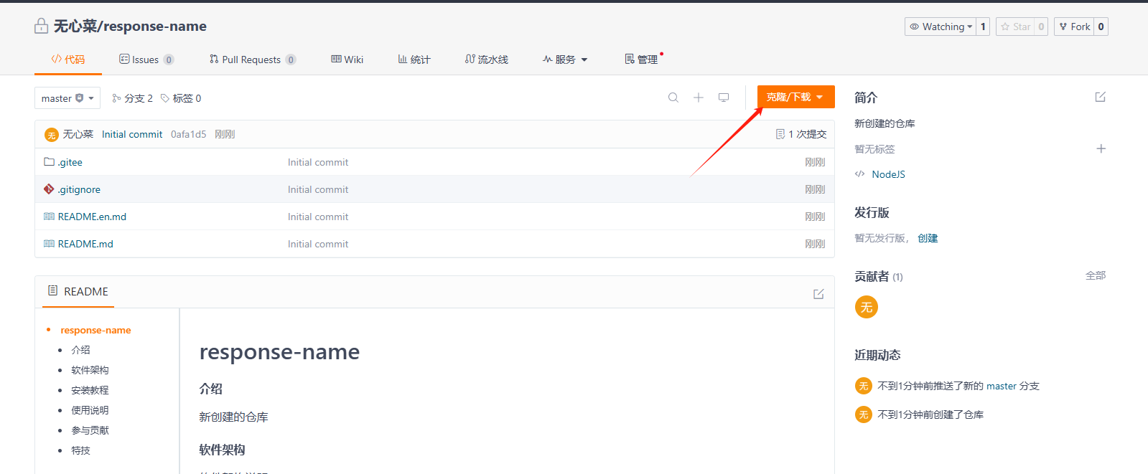The width and height of the screenshot is (1148, 474).
Task: Click the star count 0
Action: (1041, 27)
